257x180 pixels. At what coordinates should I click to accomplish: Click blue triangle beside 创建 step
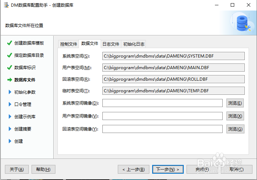click(10, 141)
